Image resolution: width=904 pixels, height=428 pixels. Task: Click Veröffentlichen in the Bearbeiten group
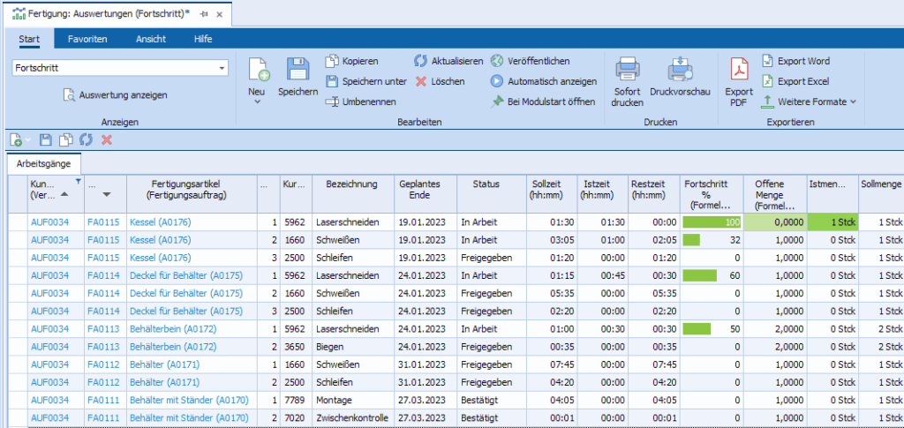[530, 61]
